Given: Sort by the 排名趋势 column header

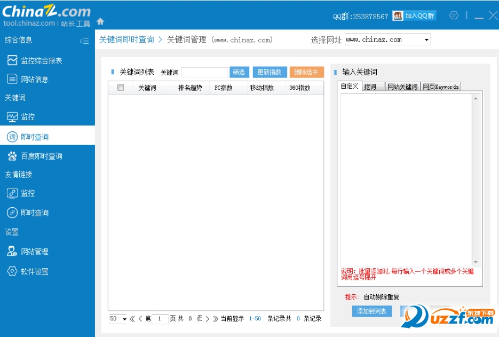Looking at the screenshot, I should (x=190, y=88).
